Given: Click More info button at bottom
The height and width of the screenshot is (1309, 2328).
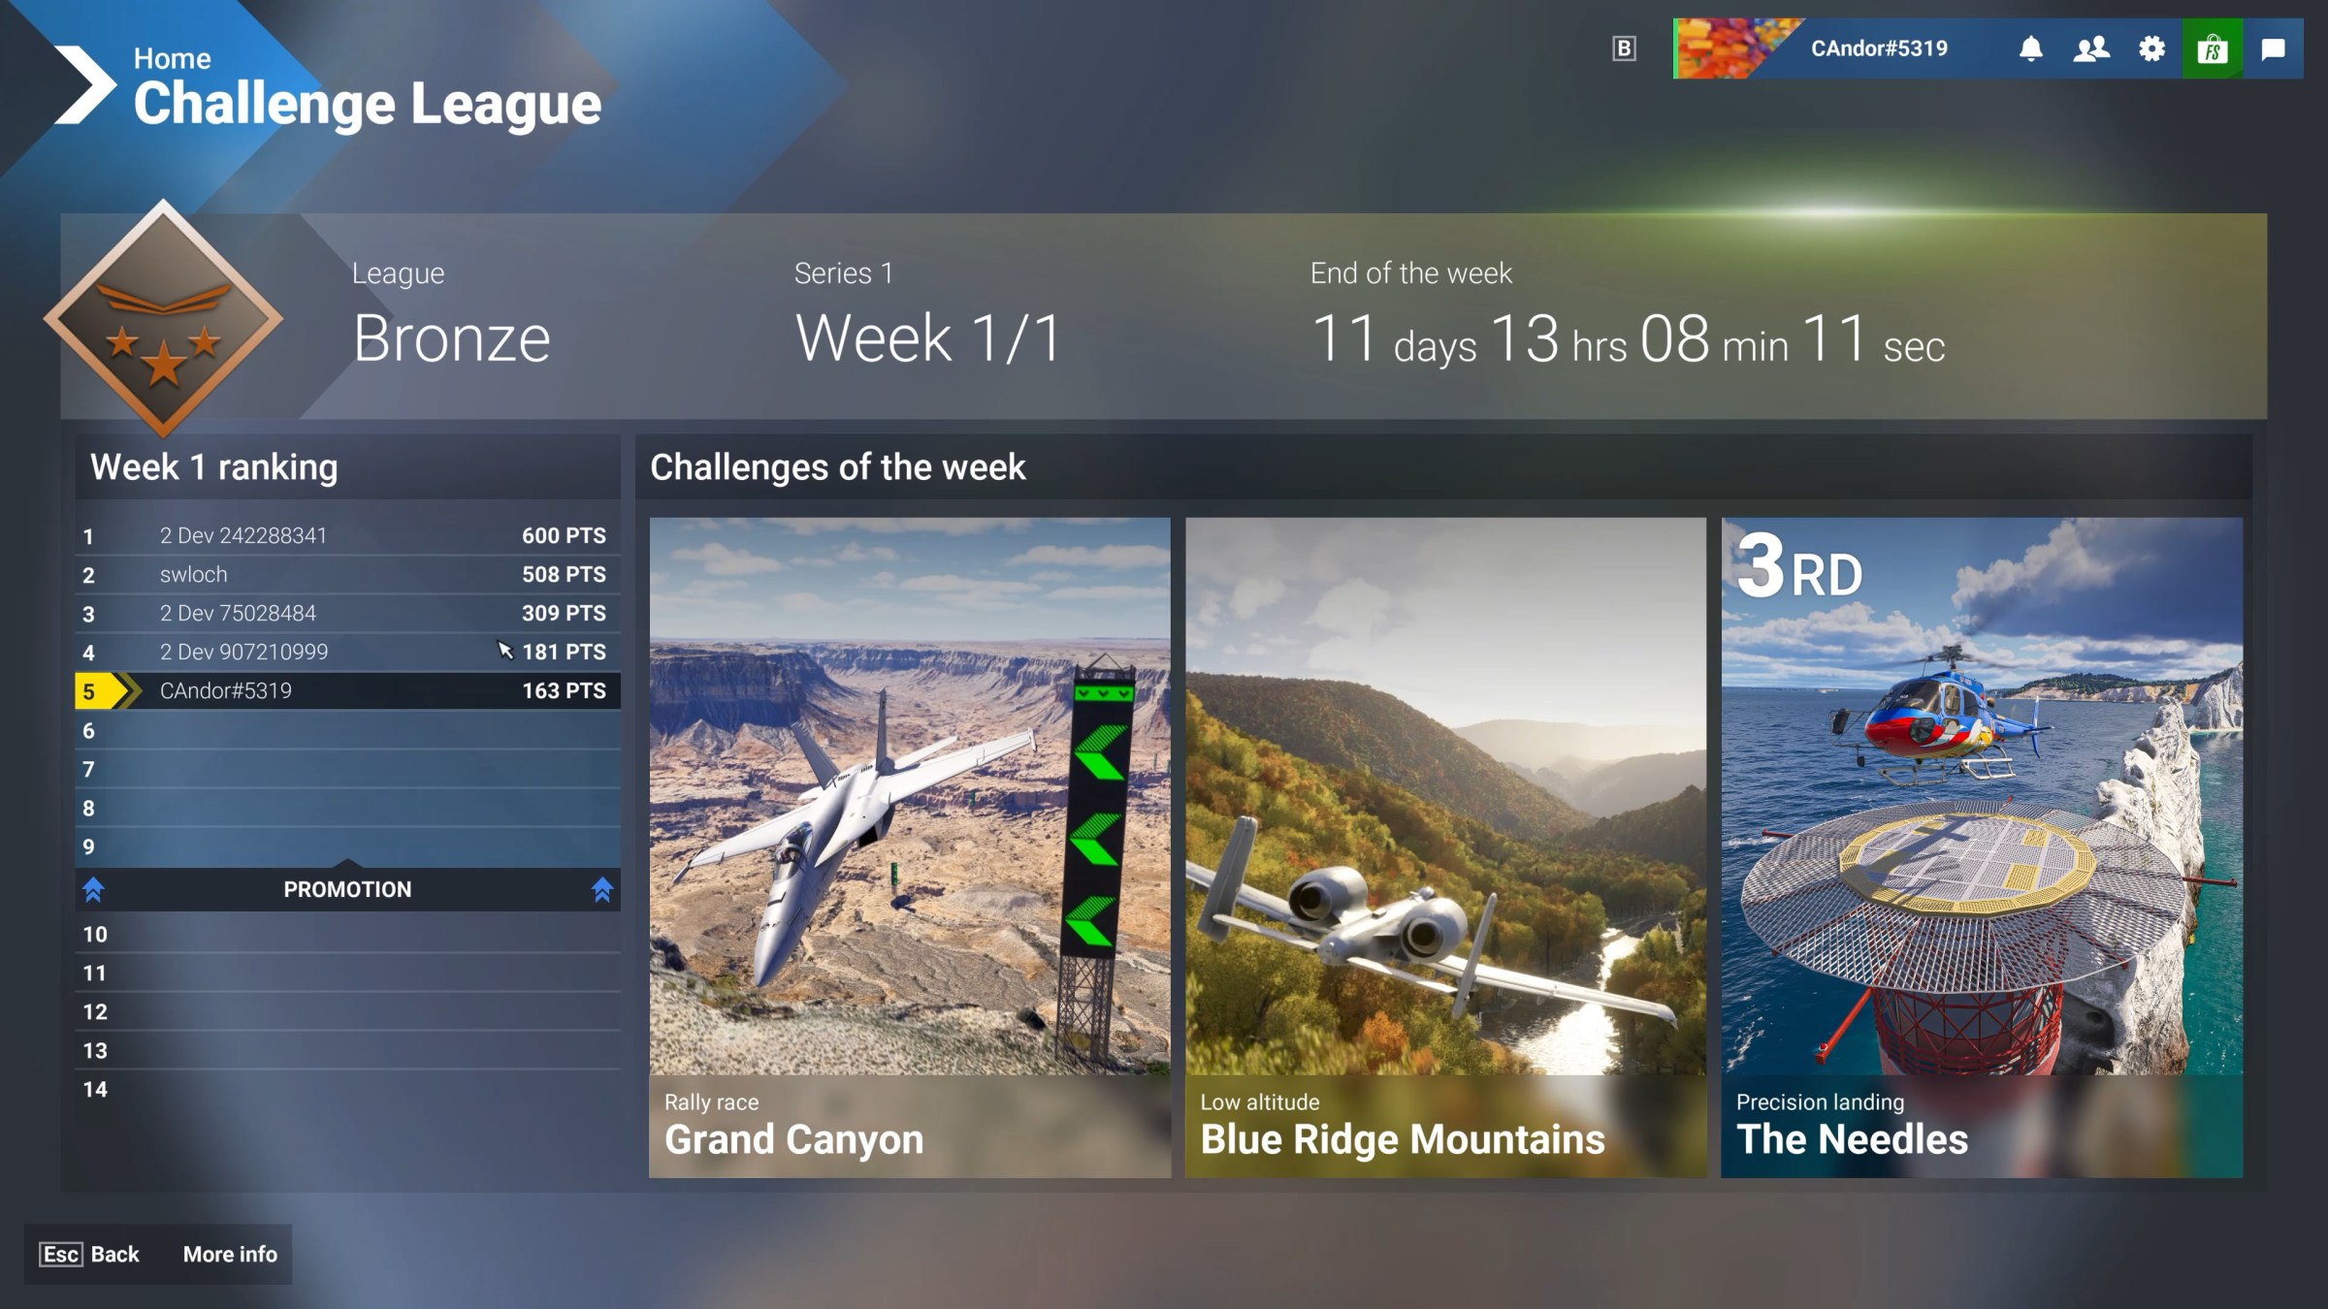Looking at the screenshot, I should coord(230,1253).
